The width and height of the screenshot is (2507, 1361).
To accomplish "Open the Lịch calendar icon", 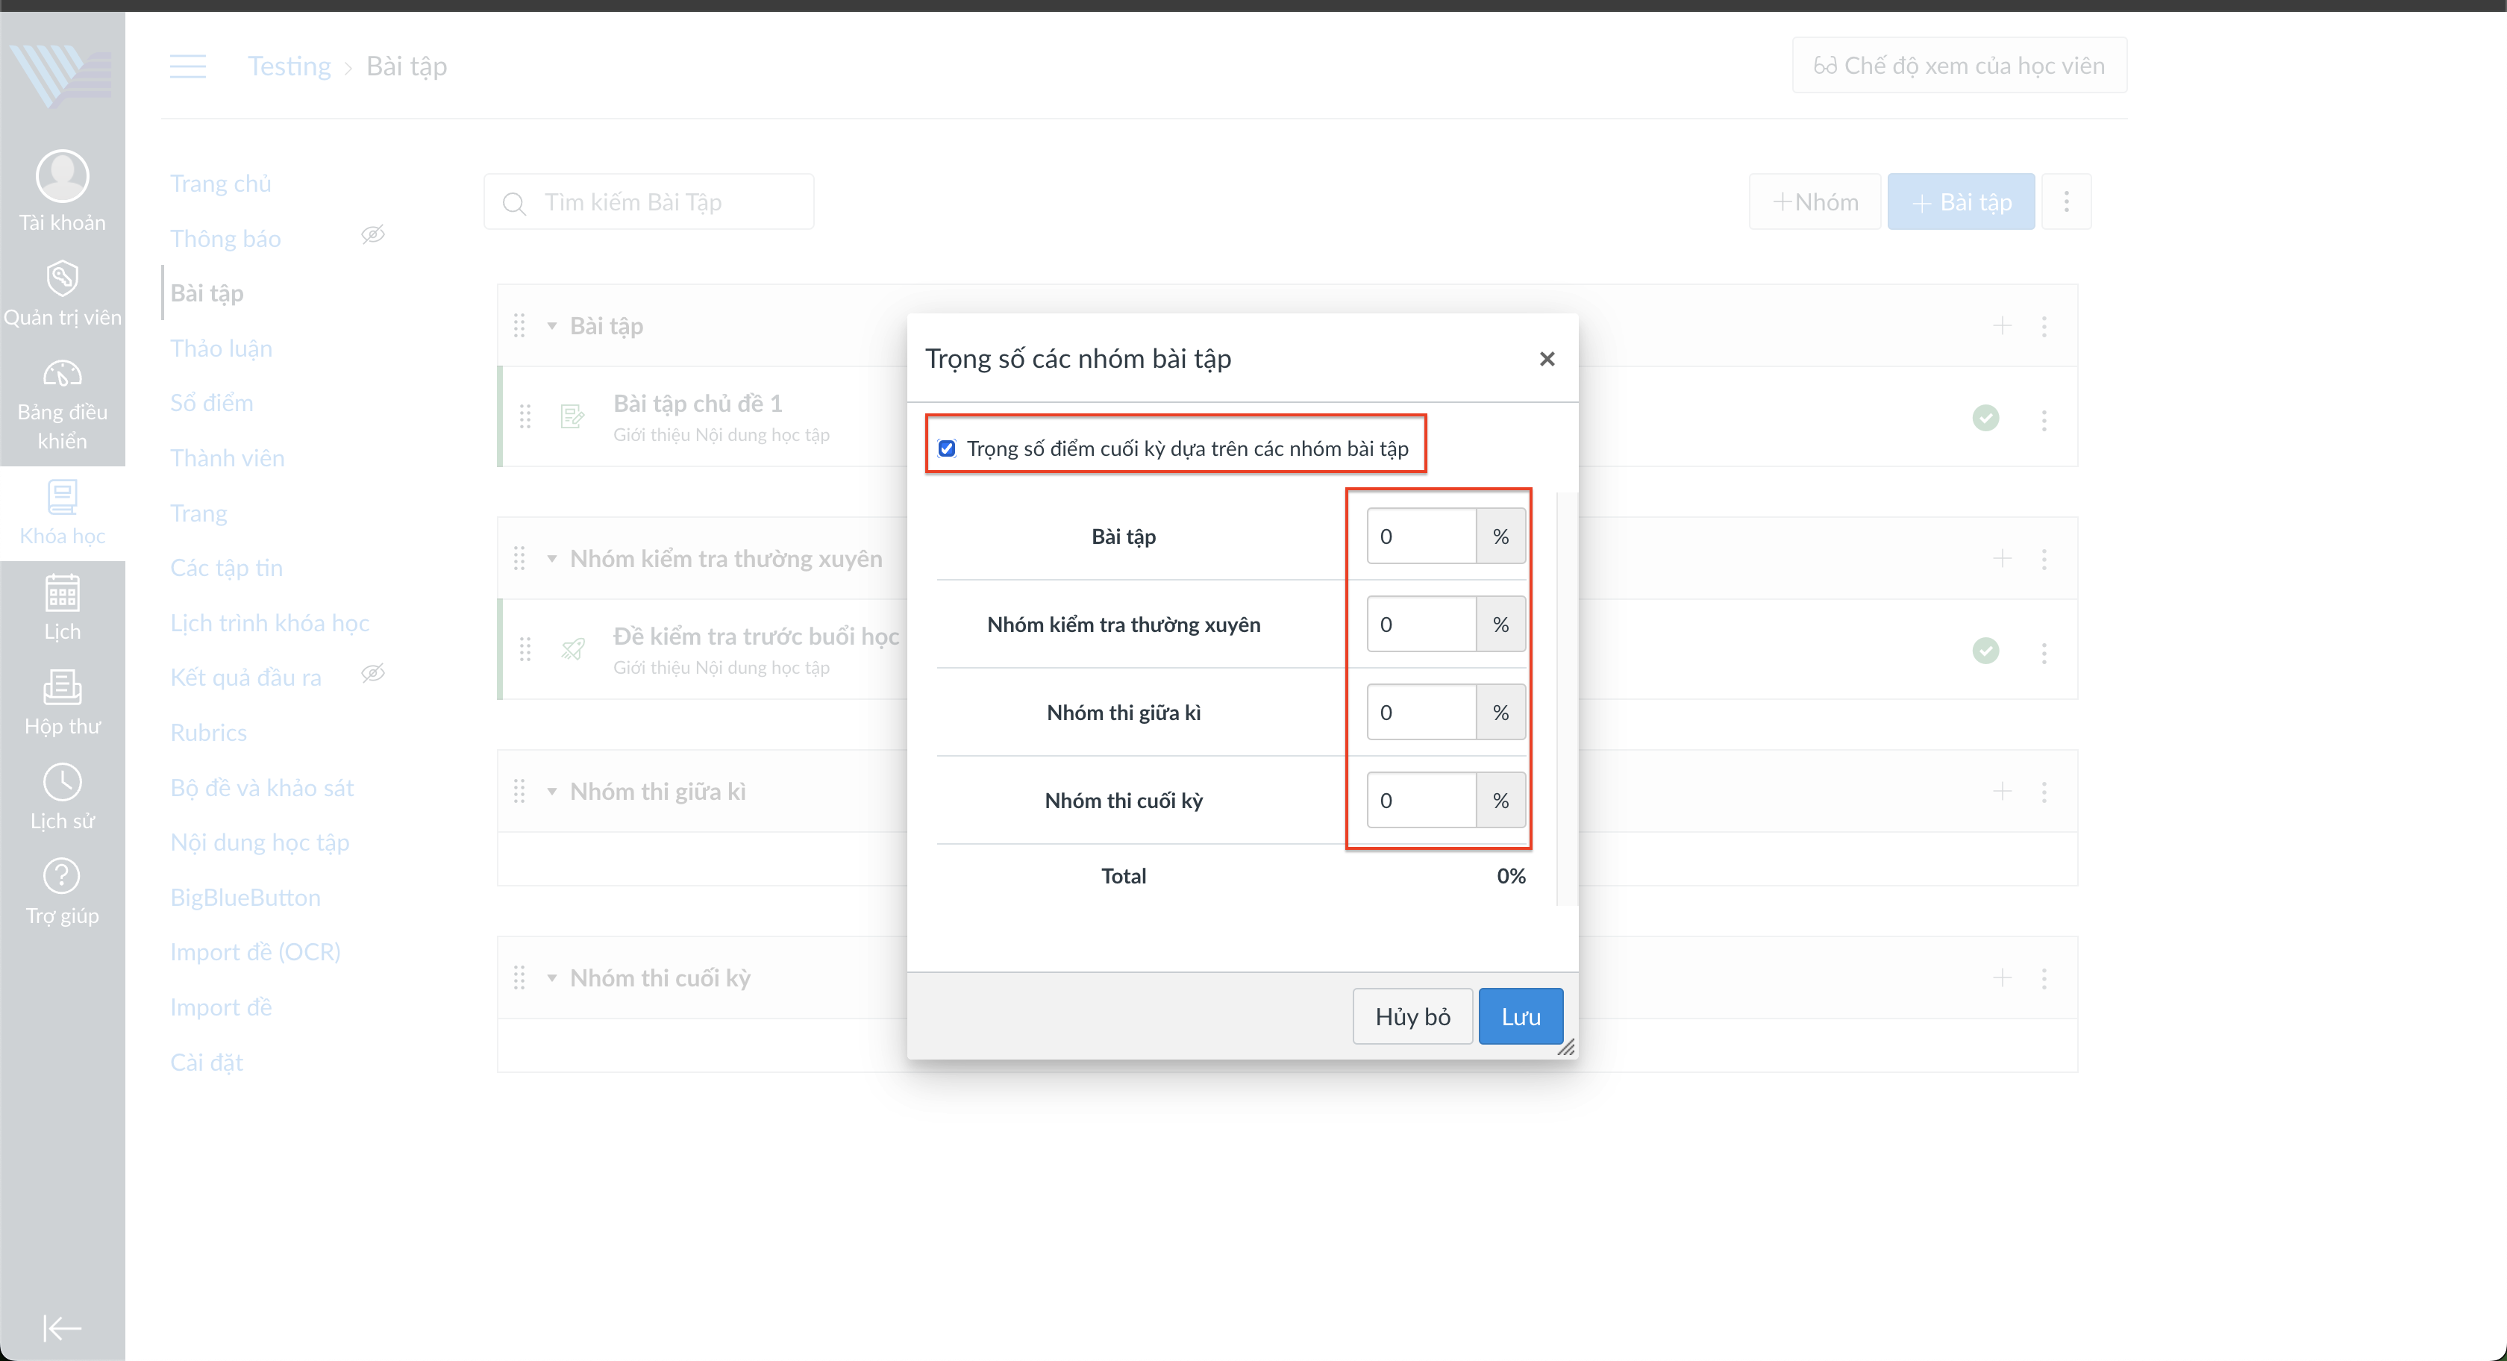I will pos(62,593).
